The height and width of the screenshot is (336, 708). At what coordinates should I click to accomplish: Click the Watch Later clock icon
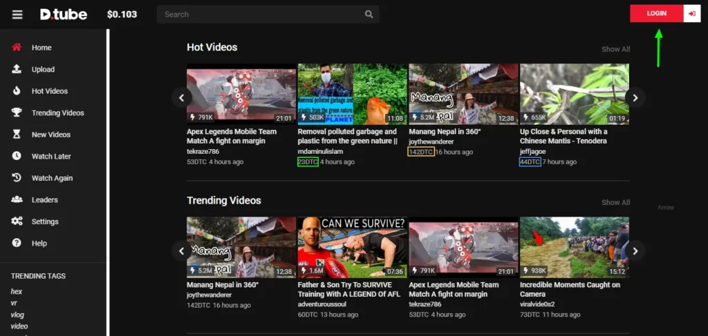(17, 156)
